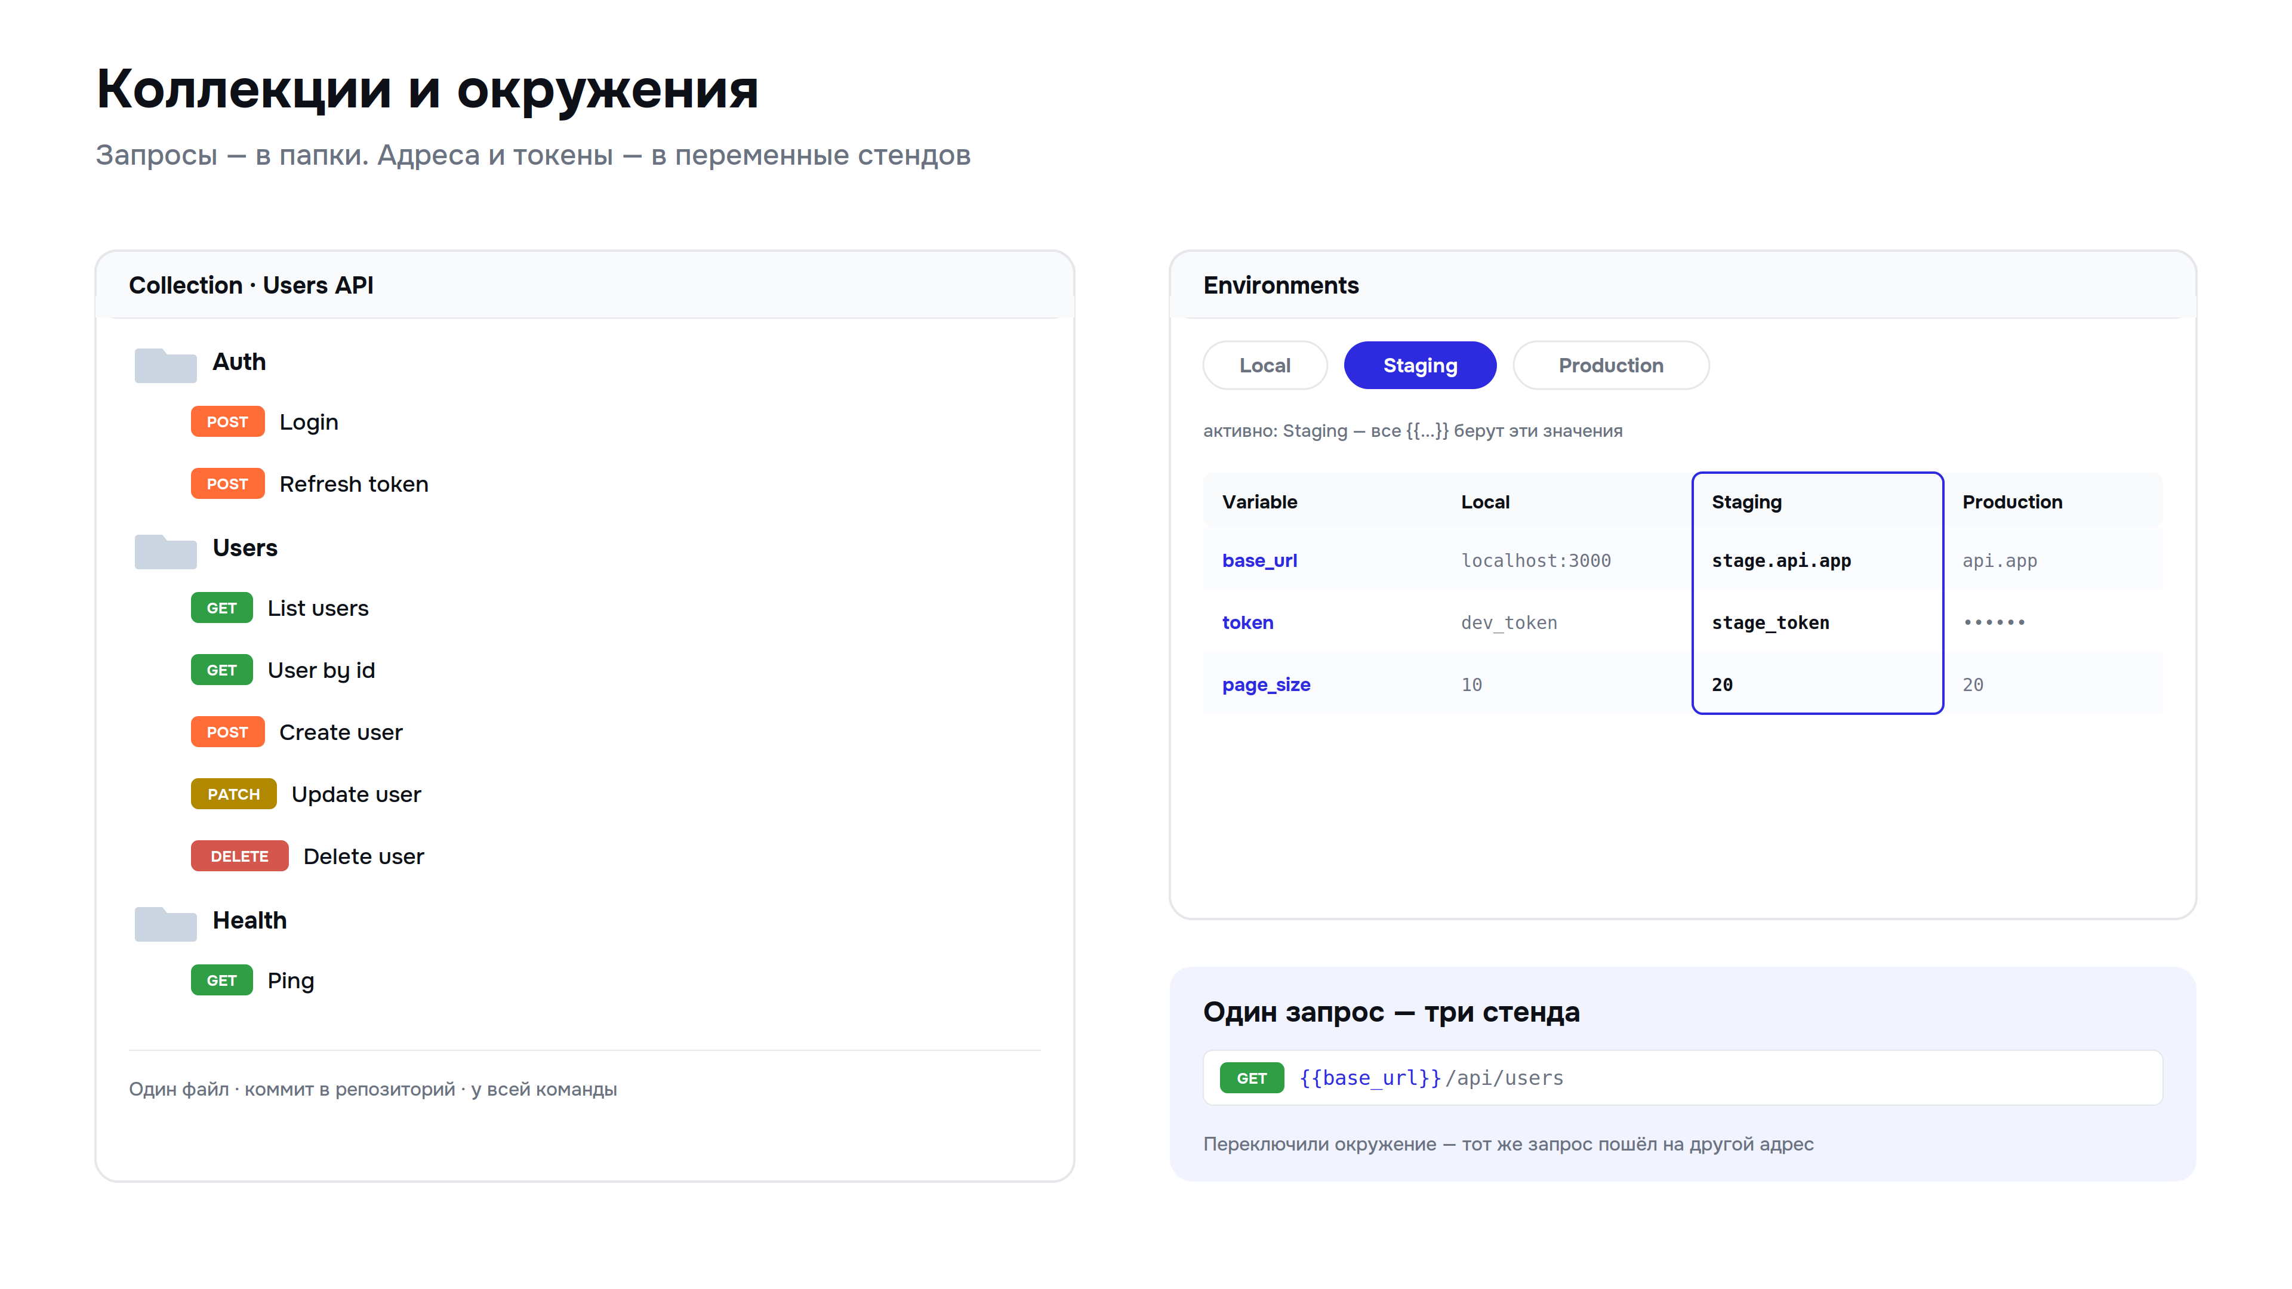2292x1289 pixels.
Task: Click the Staging column header
Action: point(1746,502)
